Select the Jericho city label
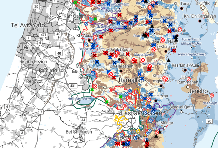This screenshot has width=218, height=148. coord(198,91)
